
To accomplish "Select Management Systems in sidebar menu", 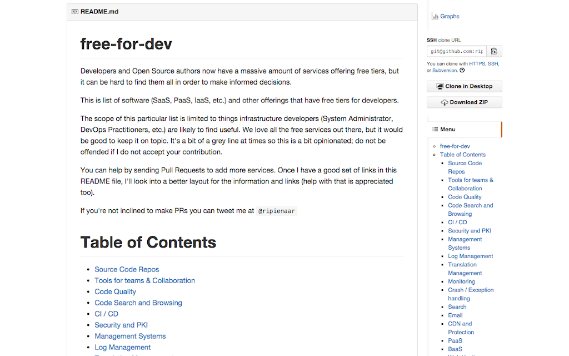I will 465,244.
